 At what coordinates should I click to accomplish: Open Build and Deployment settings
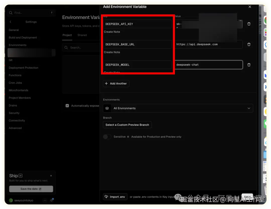(23, 37)
